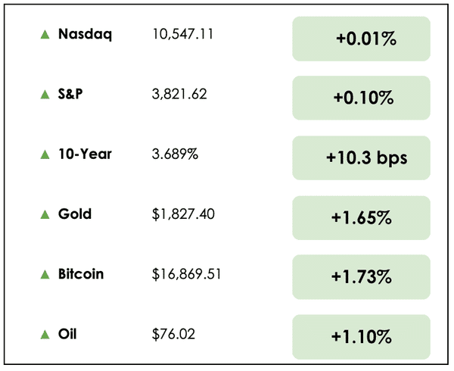Click the green triangle next to 10-Year
The height and width of the screenshot is (371, 454).
[x=45, y=154]
